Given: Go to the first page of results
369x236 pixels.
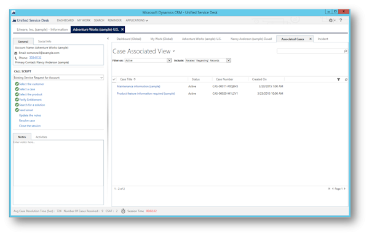Looking at the screenshot, I should point(329,189).
